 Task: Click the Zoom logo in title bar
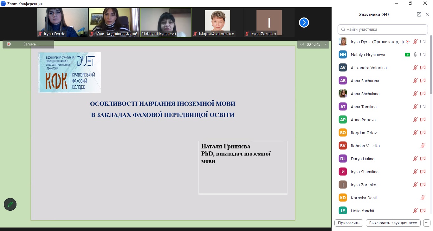pyautogui.click(x=3, y=3)
